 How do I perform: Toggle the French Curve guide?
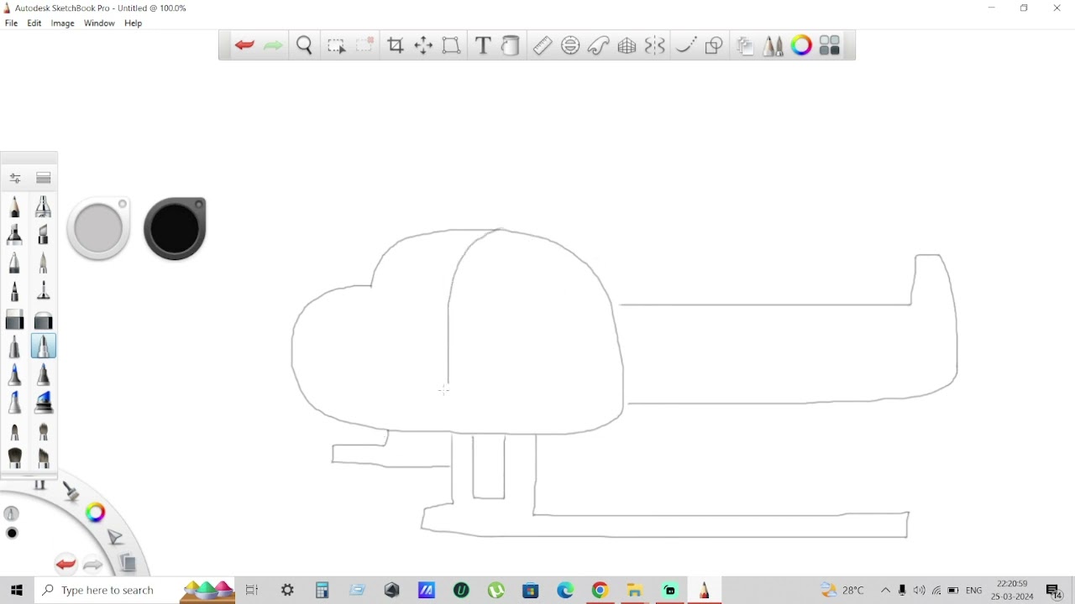point(598,45)
